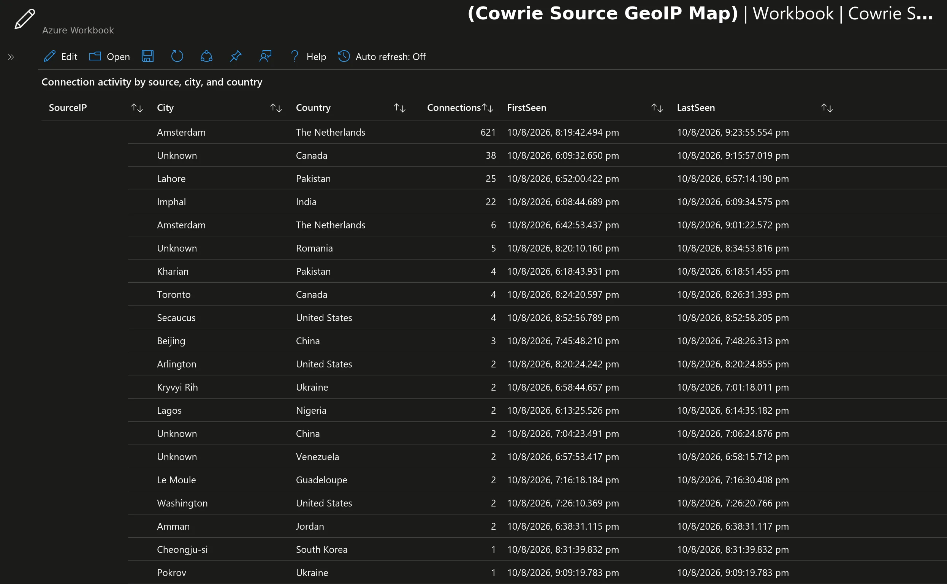Click the Jordan country cell
Image resolution: width=947 pixels, height=584 pixels.
(310, 527)
